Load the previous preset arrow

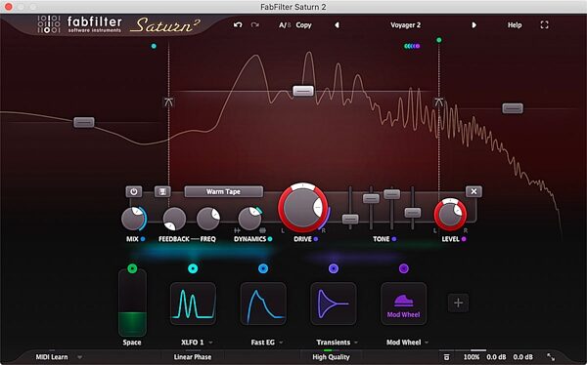point(337,25)
